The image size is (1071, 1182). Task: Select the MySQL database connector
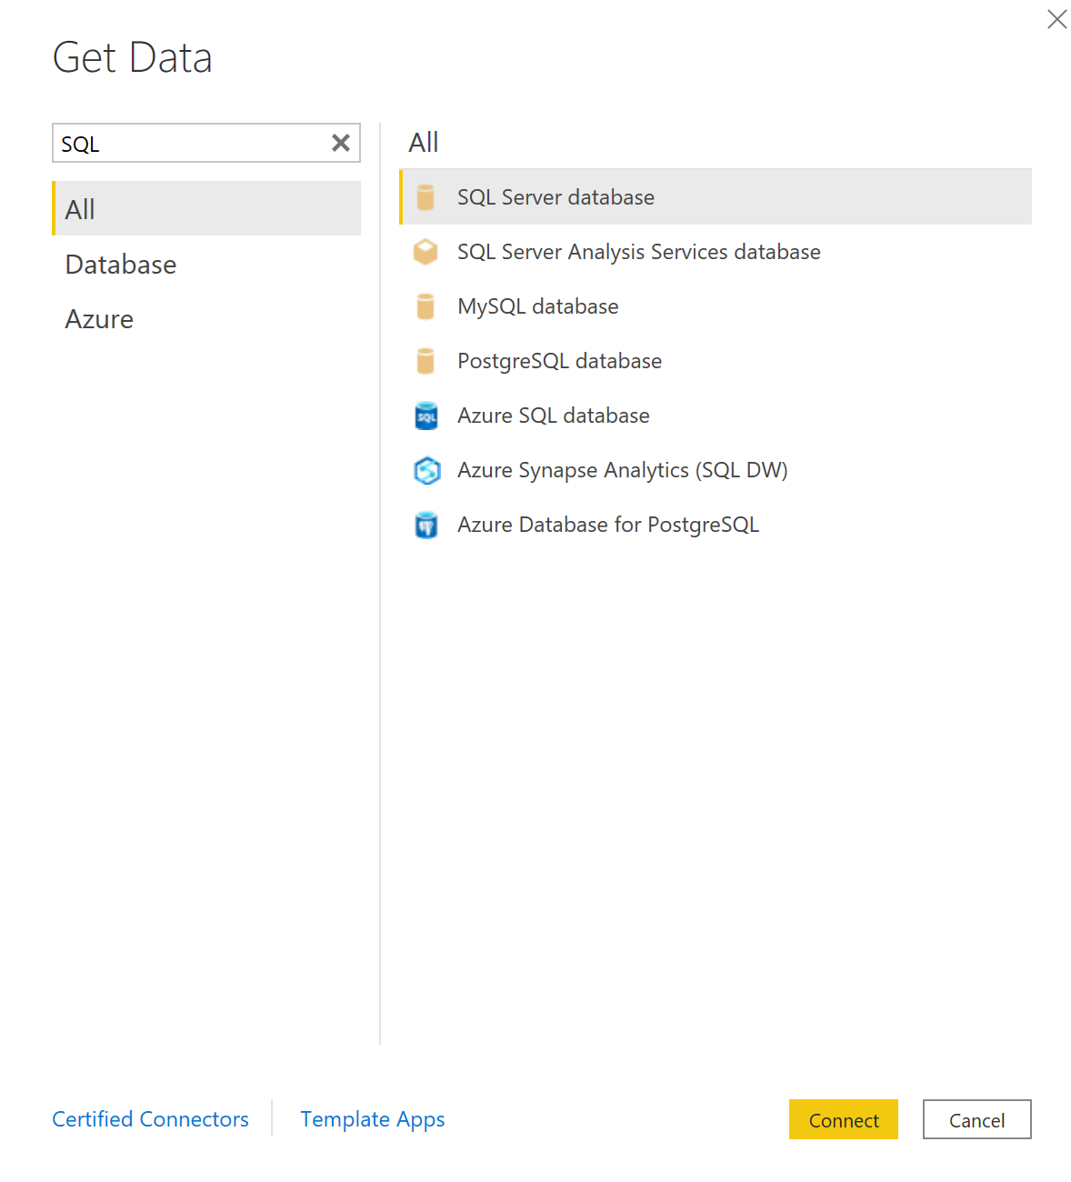point(537,306)
